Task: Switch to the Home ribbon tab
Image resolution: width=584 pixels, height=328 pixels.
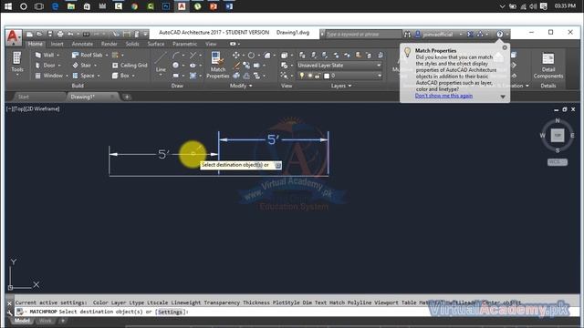Action: coord(36,44)
